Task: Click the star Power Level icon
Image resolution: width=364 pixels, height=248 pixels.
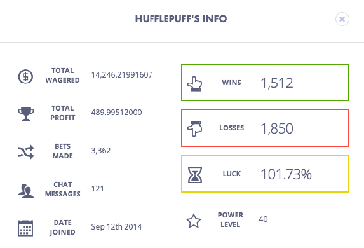Action: tap(194, 221)
